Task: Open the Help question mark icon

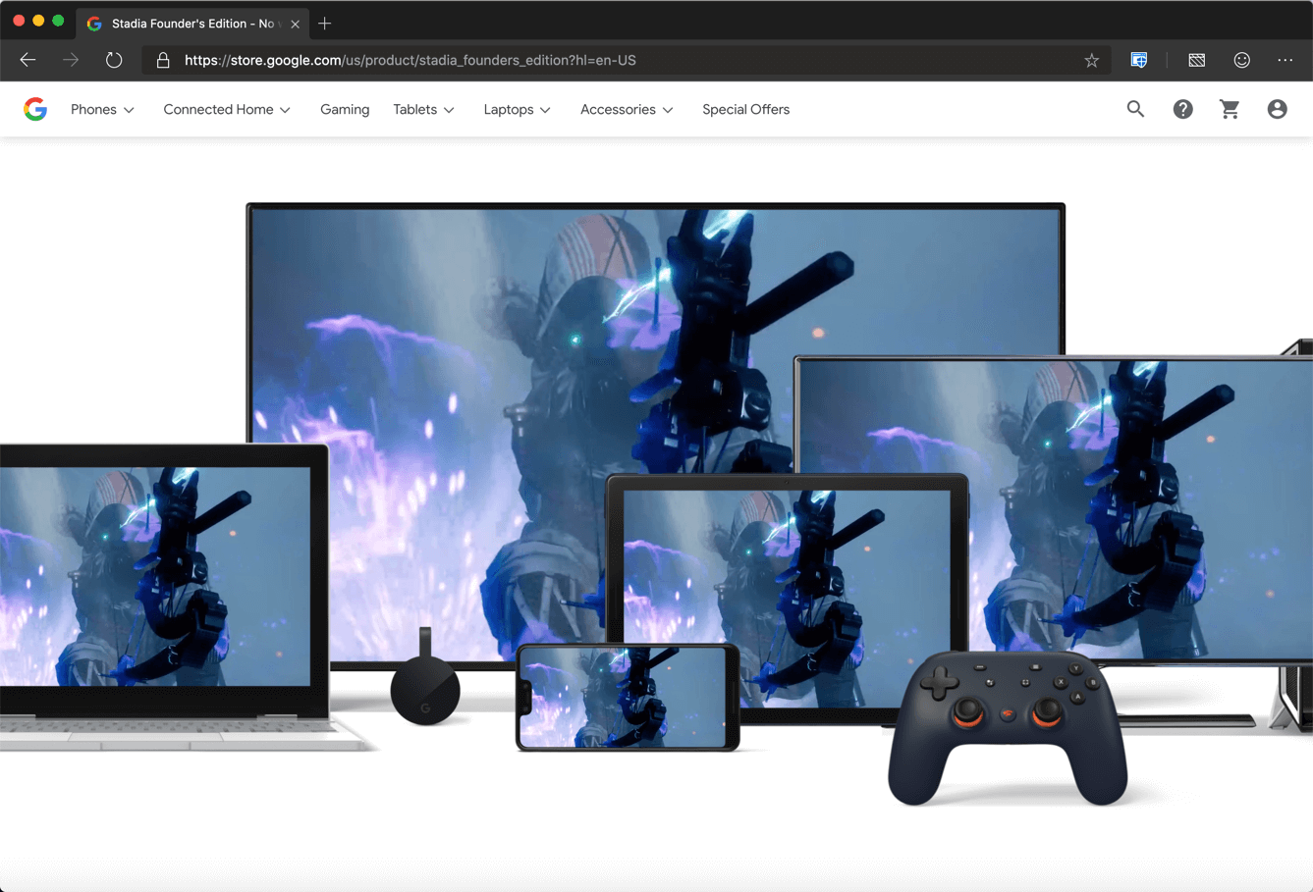Action: [1182, 109]
